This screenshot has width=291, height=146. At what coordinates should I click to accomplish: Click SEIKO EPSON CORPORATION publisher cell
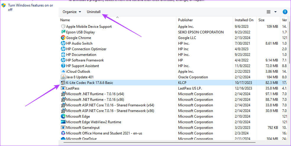click(x=201, y=32)
